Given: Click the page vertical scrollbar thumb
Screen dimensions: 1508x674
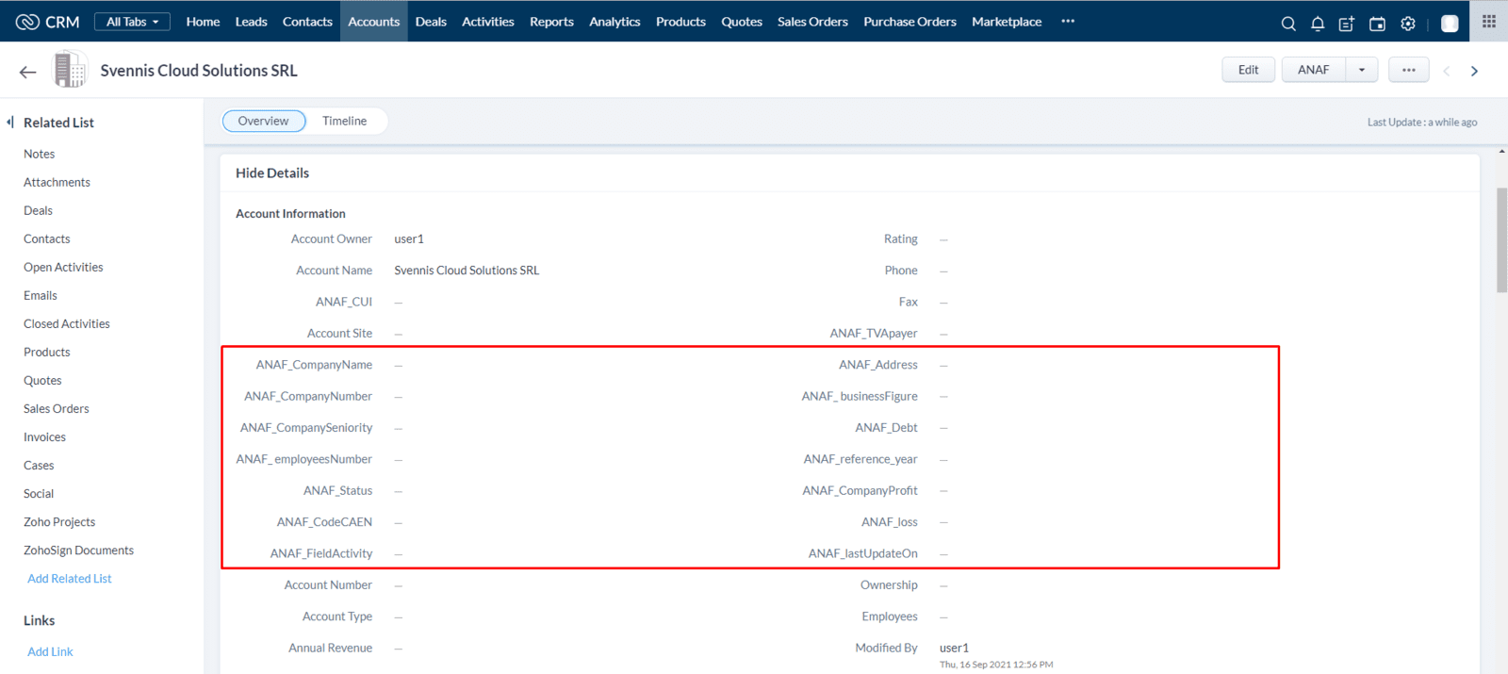Looking at the screenshot, I should pyautogui.click(x=1501, y=240).
